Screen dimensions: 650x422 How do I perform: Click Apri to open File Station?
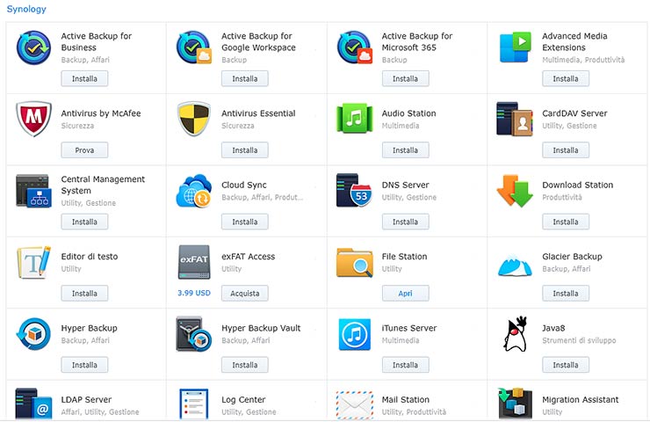point(406,294)
